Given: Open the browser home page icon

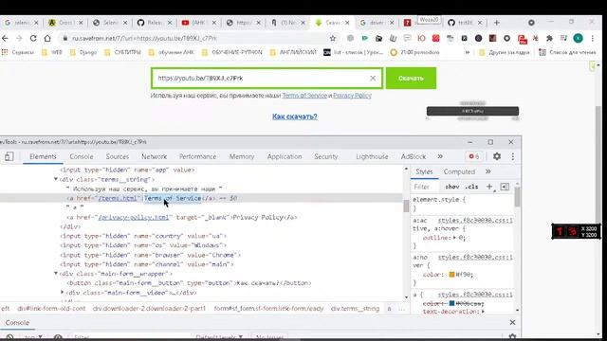Looking at the screenshot, I should tap(47, 38).
